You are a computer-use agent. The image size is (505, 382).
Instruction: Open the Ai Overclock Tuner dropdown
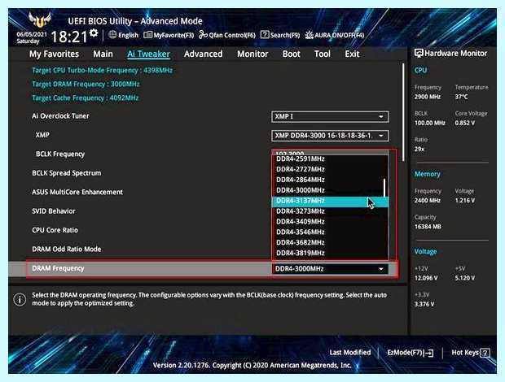pos(330,116)
